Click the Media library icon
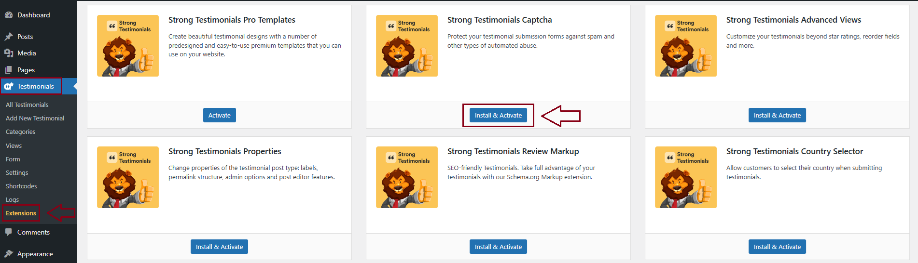918x263 pixels. click(x=9, y=53)
